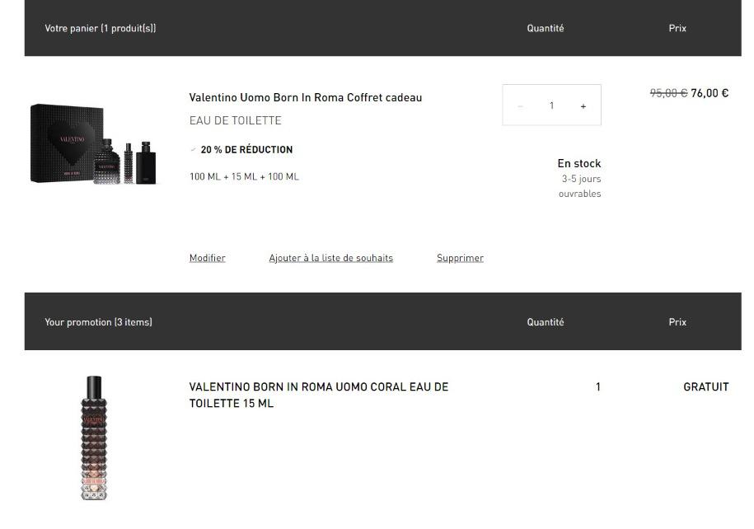
Task: Decrease quantity with the minus button
Action: [x=520, y=106]
